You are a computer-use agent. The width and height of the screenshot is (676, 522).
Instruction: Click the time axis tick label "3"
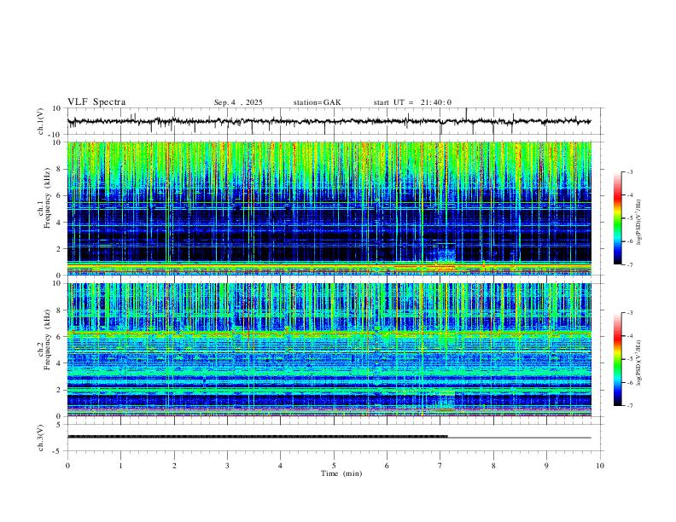click(227, 466)
